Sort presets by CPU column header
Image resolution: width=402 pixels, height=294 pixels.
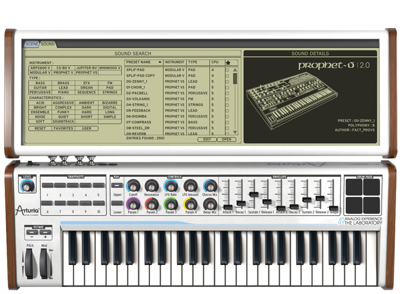tap(217, 62)
